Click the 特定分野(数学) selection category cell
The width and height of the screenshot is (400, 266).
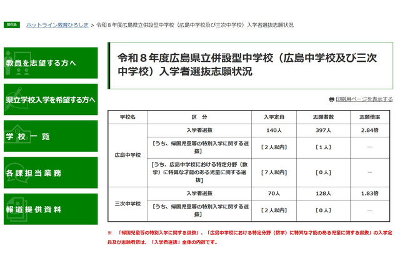(x=199, y=172)
